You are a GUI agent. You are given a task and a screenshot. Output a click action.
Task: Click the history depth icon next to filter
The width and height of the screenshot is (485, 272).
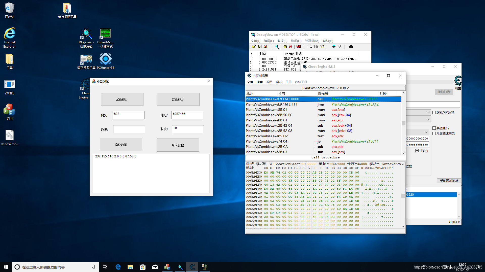click(339, 47)
